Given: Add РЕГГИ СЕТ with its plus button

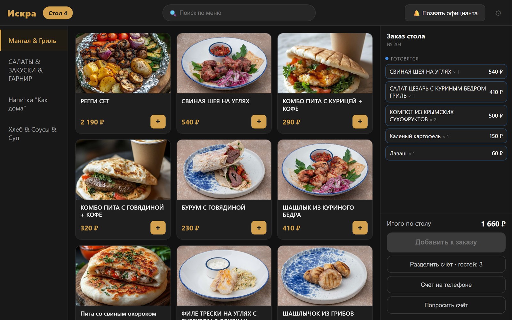Looking at the screenshot, I should coord(158,122).
